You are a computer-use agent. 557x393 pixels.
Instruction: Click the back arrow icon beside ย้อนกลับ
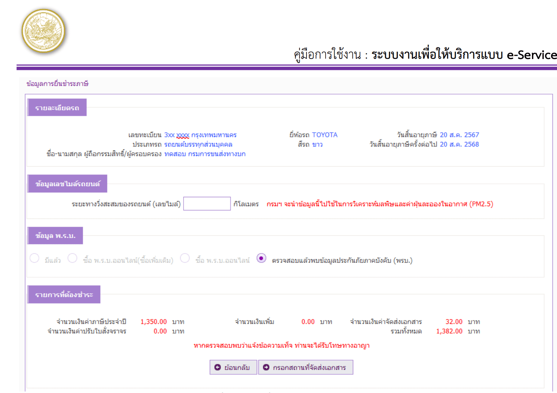coord(218,367)
